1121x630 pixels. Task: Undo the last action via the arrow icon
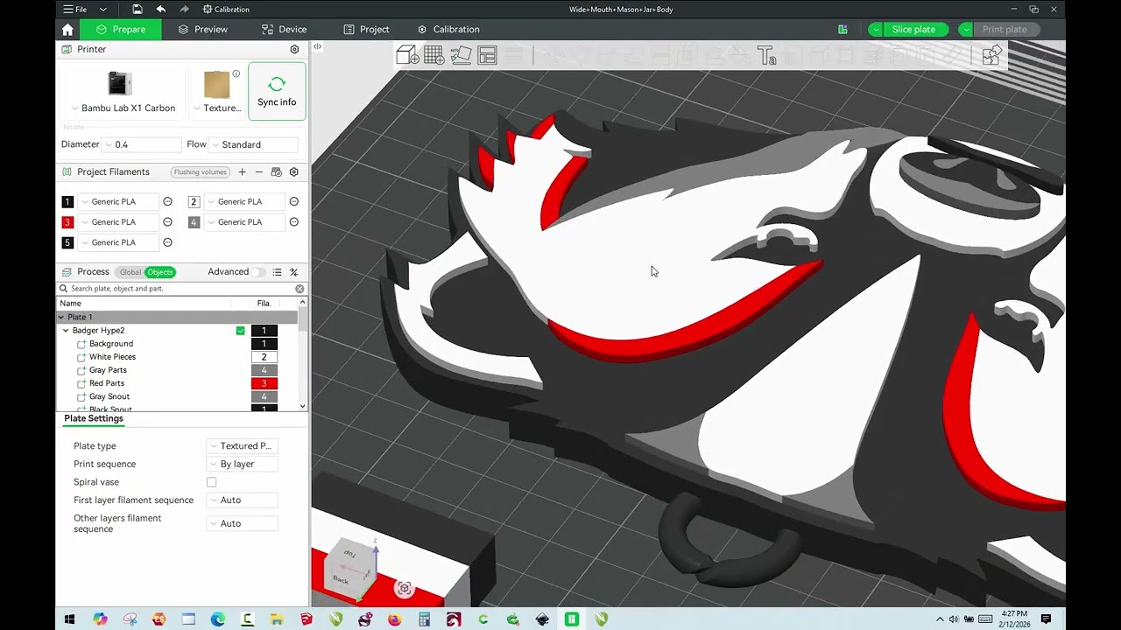(161, 9)
